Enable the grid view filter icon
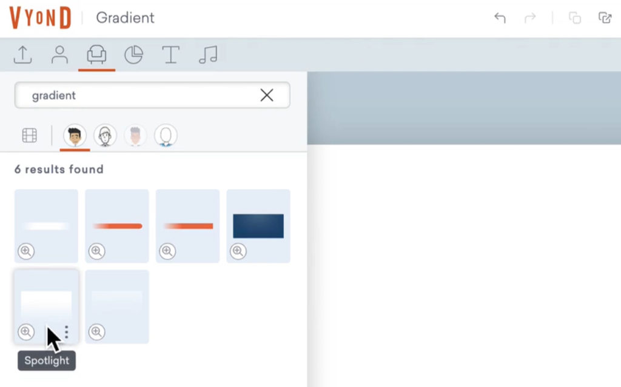Viewport: 621px width, 387px height. pyautogui.click(x=29, y=134)
